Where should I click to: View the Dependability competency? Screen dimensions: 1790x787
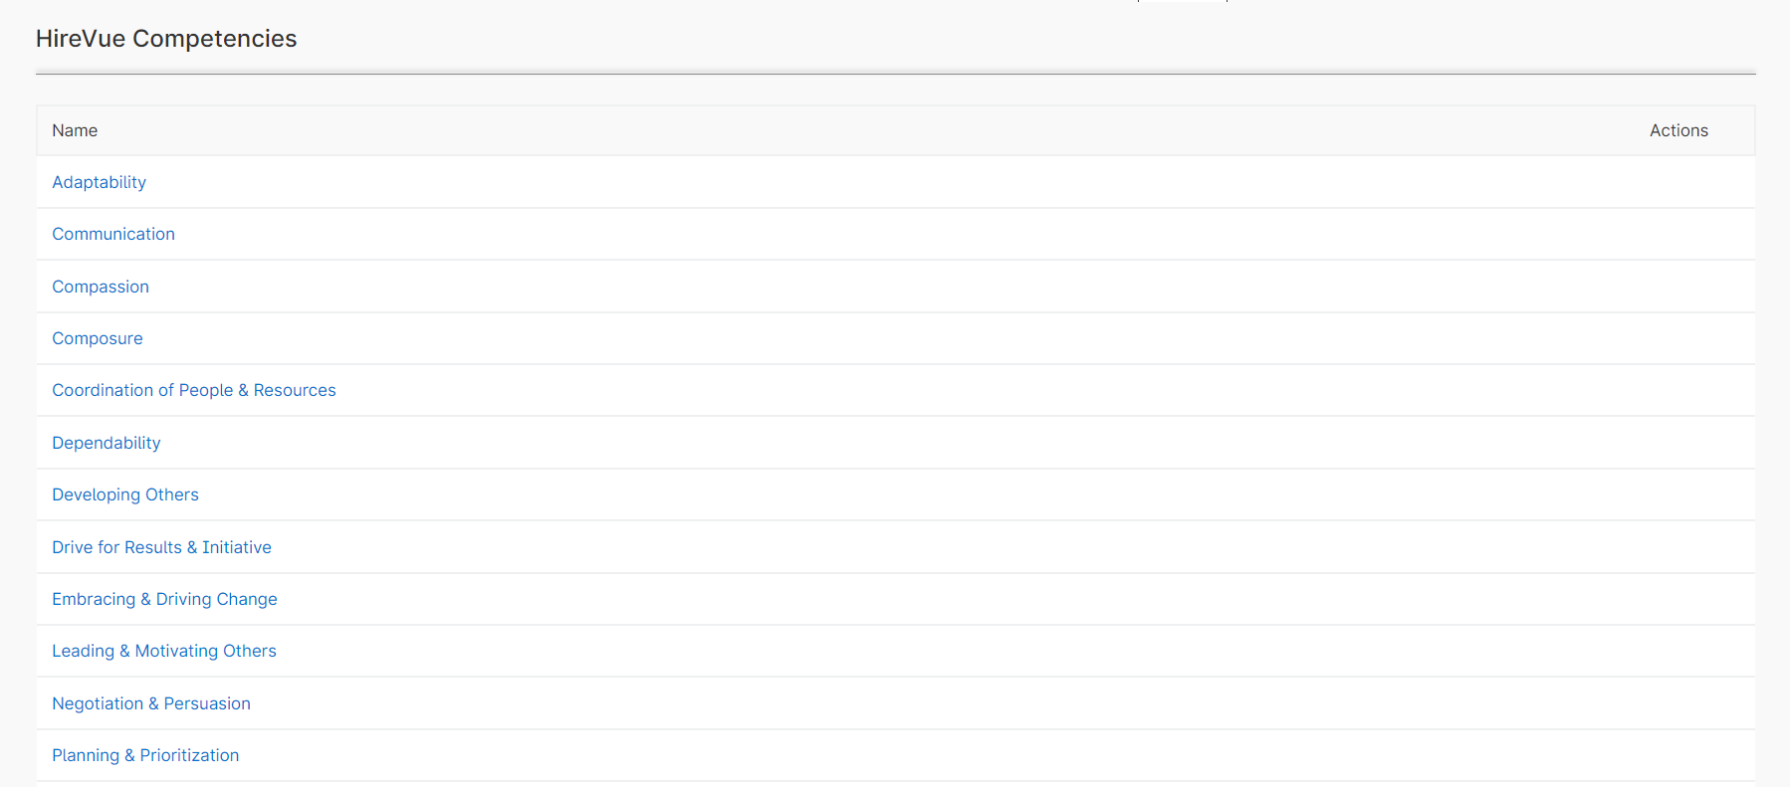point(107,443)
